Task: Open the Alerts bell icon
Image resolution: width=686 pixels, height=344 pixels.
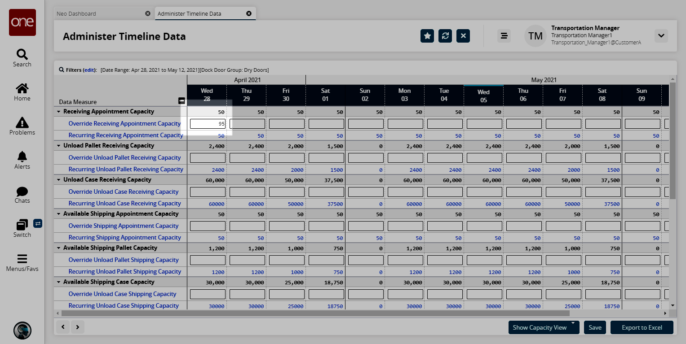Action: click(x=22, y=157)
